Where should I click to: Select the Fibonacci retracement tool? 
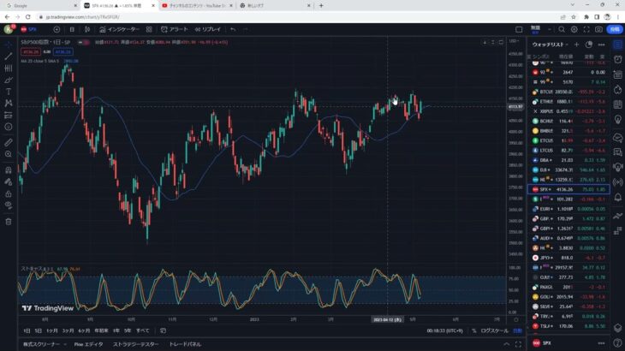coord(9,68)
